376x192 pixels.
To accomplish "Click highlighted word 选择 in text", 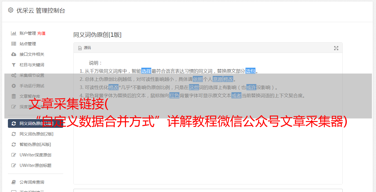I will [146, 71].
